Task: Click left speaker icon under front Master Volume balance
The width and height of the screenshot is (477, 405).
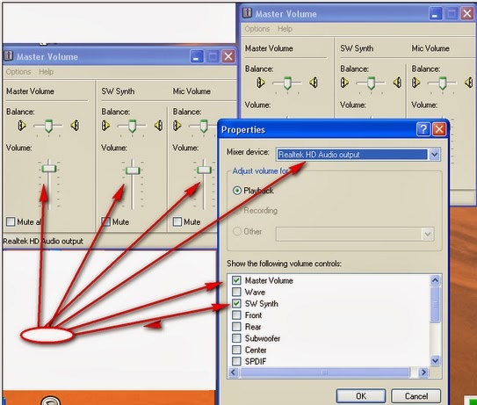Action: tap(22, 126)
